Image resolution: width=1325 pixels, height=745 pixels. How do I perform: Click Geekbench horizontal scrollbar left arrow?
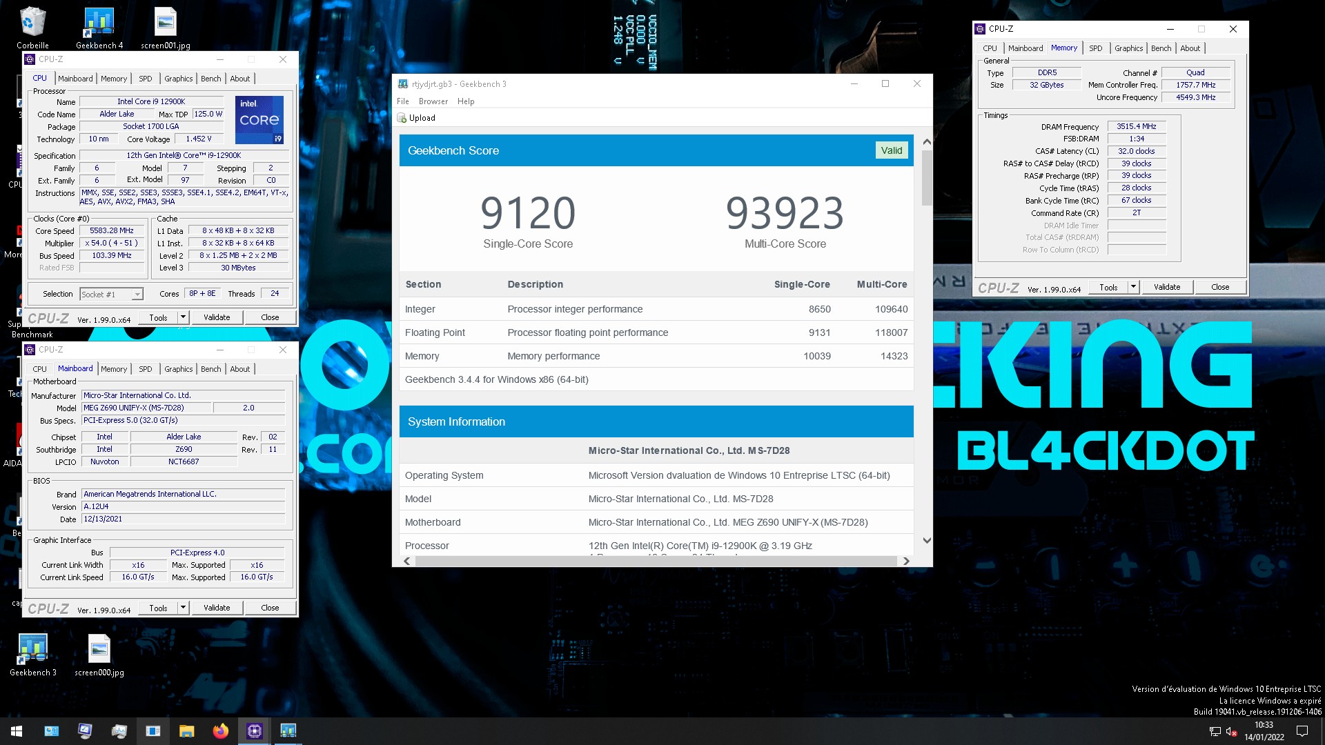407,562
